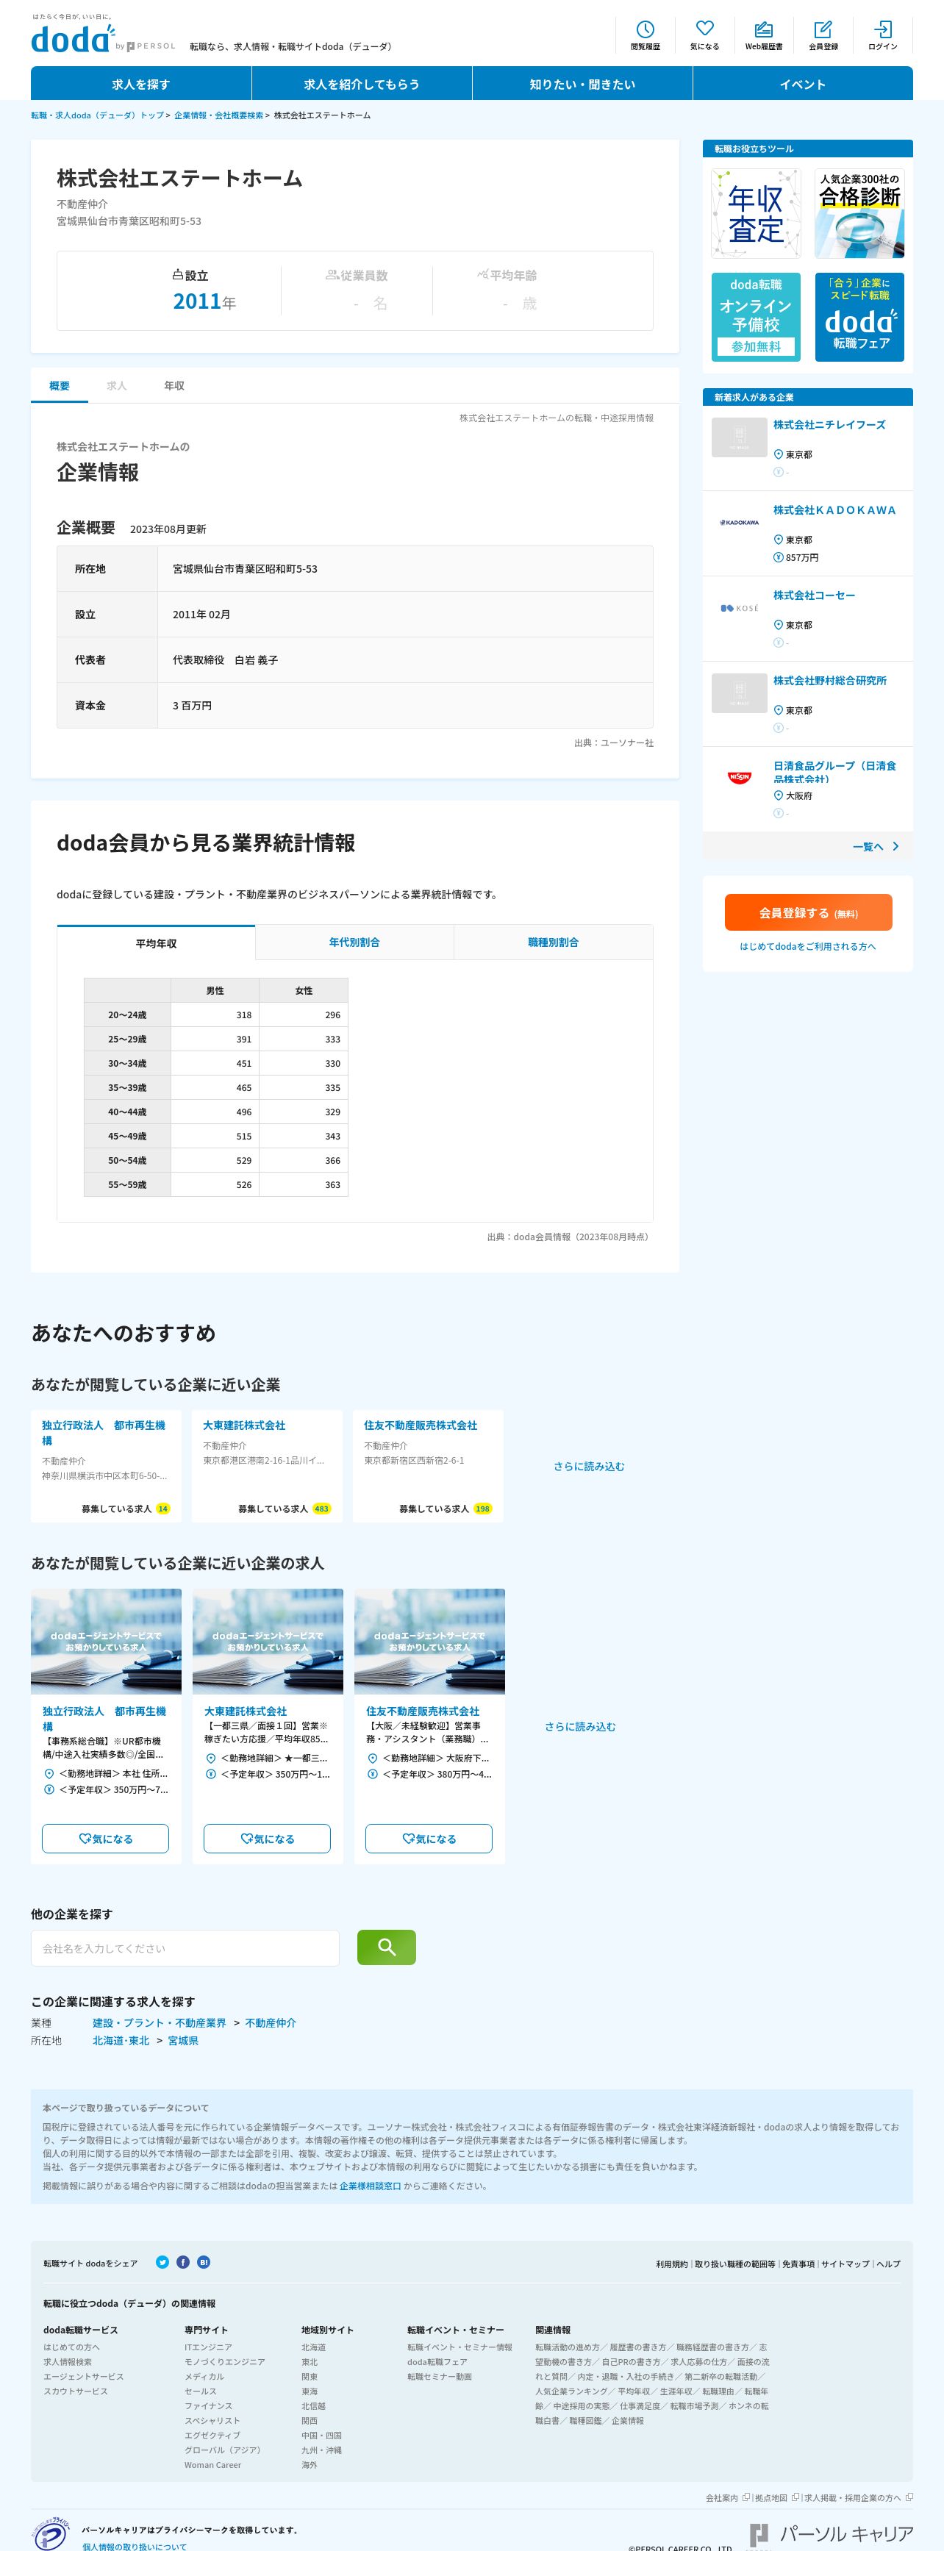
Task: Open the 住友不動産販売株式会社 company card
Action: (428, 1466)
